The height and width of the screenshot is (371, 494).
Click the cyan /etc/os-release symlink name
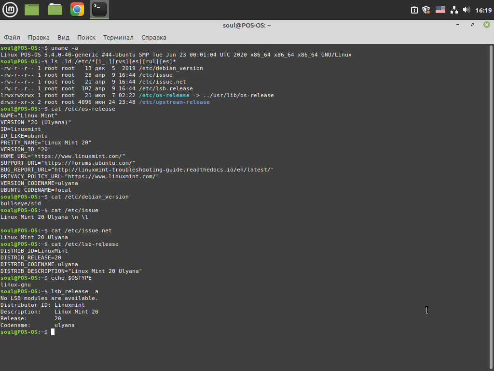(x=164, y=95)
